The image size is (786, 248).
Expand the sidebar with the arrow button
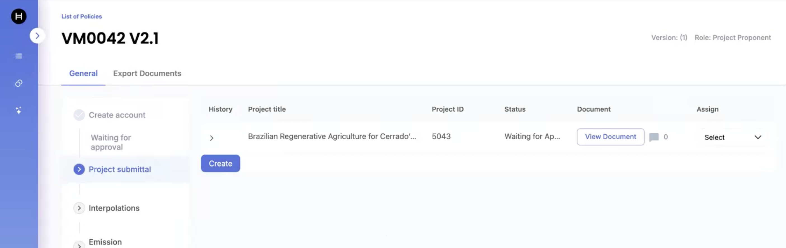point(37,36)
